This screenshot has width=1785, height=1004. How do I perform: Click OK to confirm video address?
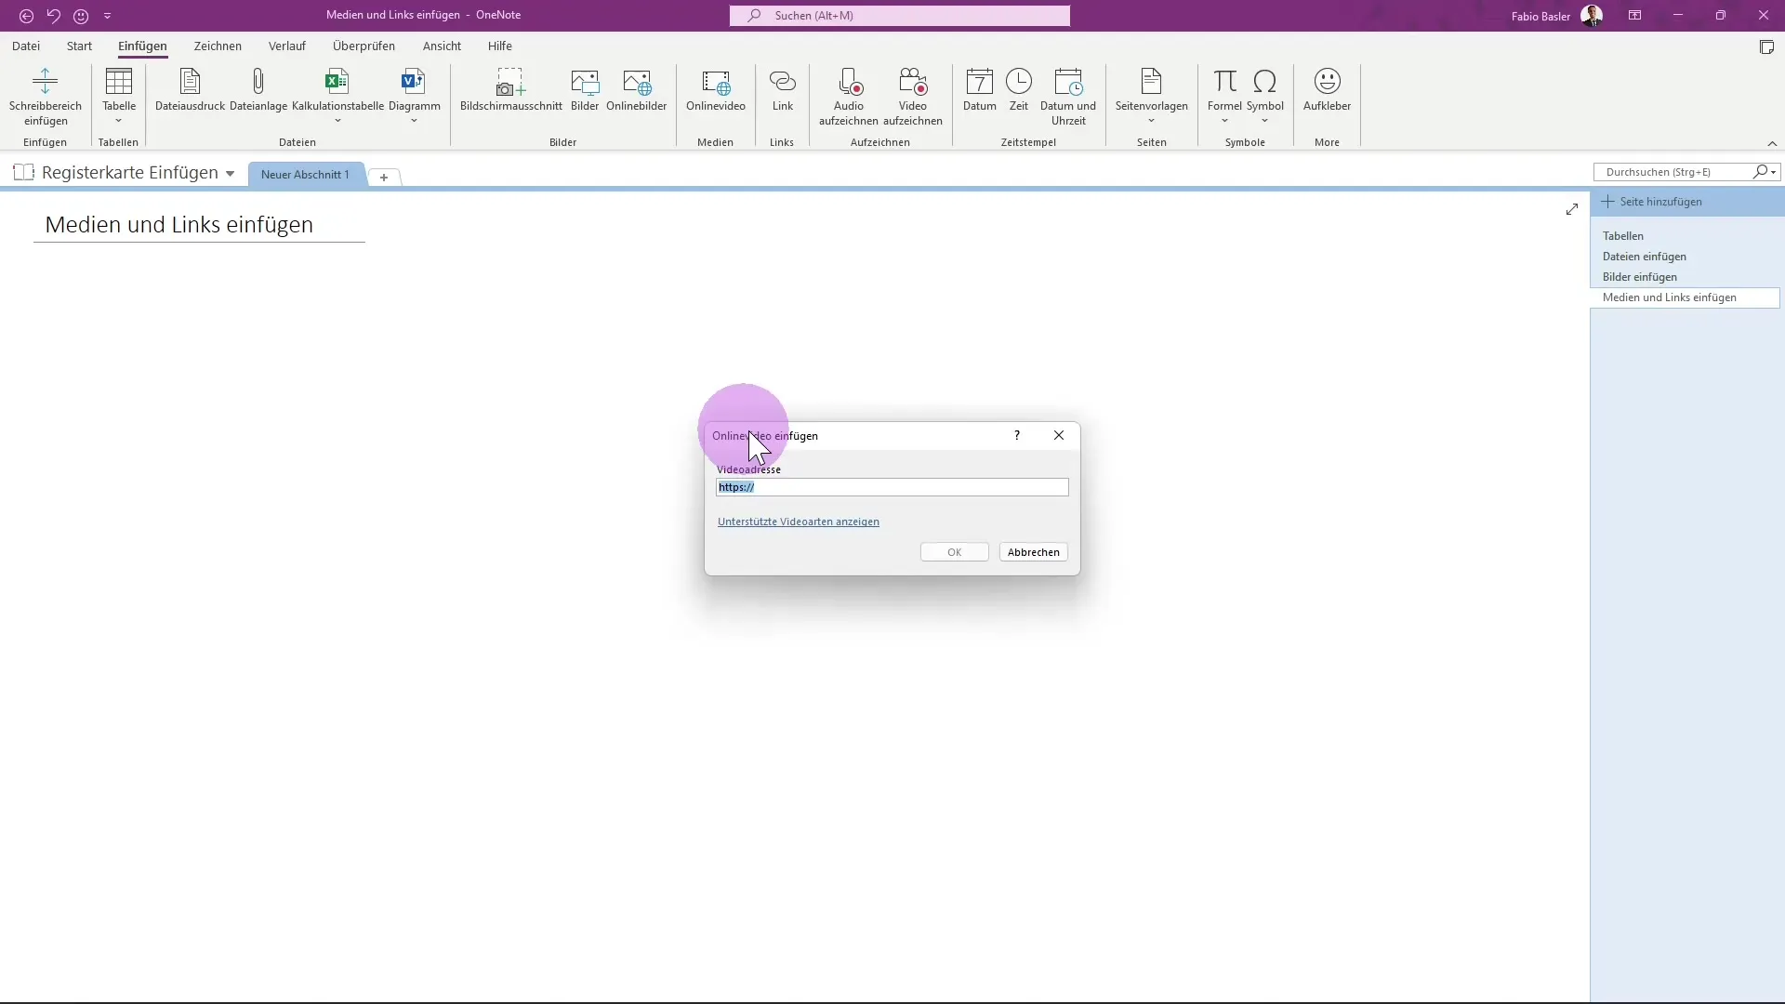click(x=955, y=551)
